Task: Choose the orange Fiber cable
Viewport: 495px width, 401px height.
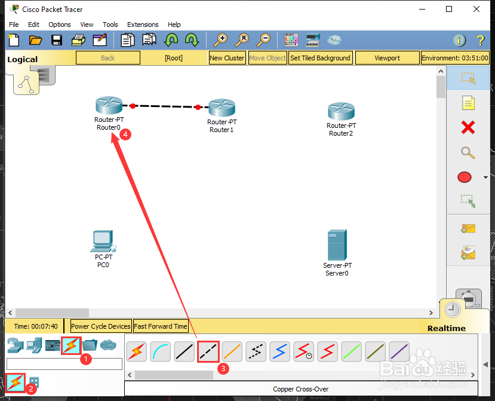Action: point(232,351)
